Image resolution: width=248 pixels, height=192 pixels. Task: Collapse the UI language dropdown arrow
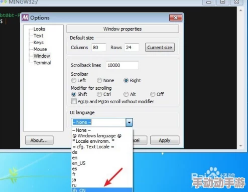129,122
